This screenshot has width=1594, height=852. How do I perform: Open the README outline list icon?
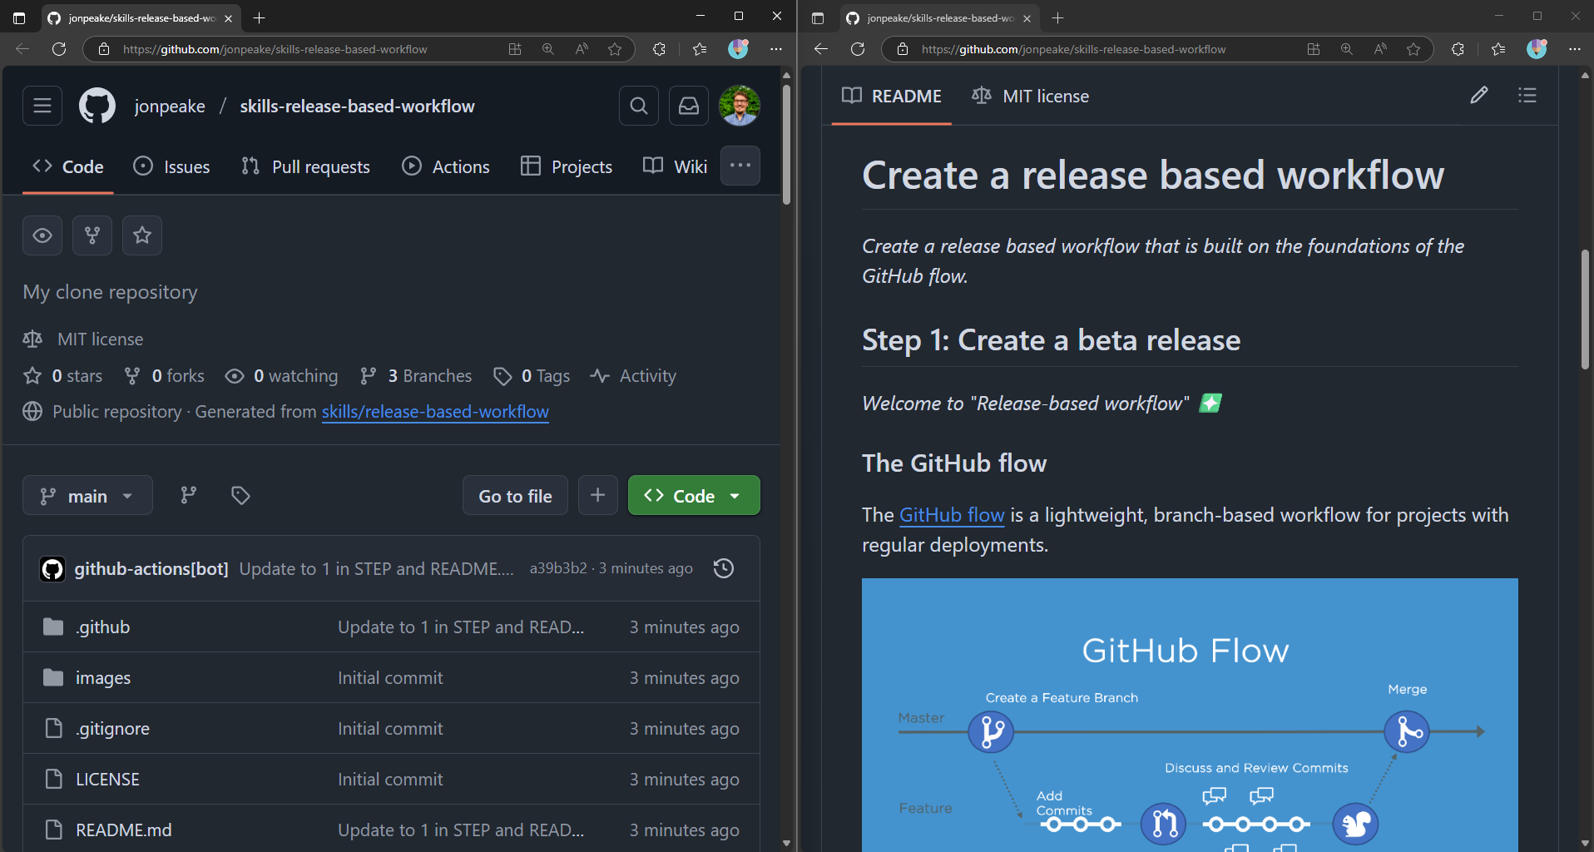point(1527,95)
